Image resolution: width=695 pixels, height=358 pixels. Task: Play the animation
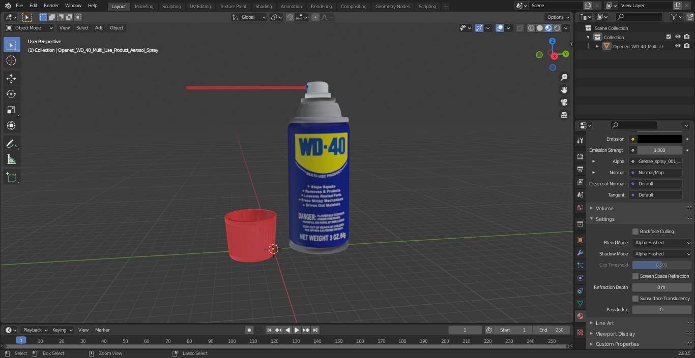pos(297,330)
